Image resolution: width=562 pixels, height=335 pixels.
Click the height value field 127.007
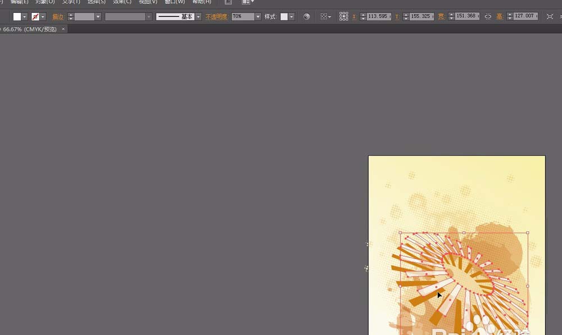(x=526, y=16)
